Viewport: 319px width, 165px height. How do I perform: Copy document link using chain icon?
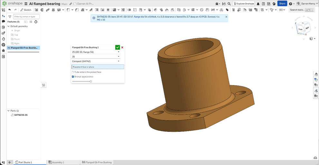pyautogui.click(x=70, y=4)
